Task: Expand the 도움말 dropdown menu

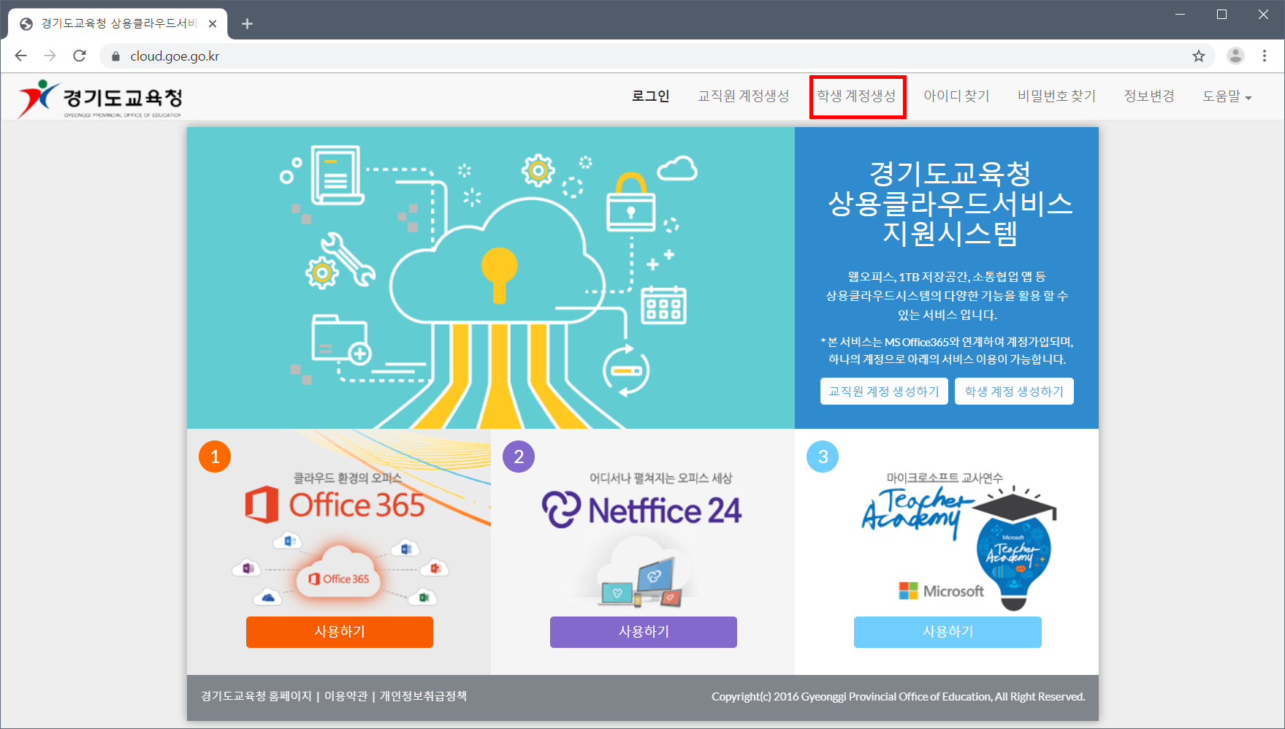Action: [x=1227, y=96]
